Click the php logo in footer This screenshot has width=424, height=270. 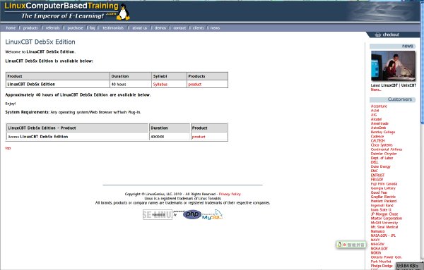pyautogui.click(x=192, y=214)
